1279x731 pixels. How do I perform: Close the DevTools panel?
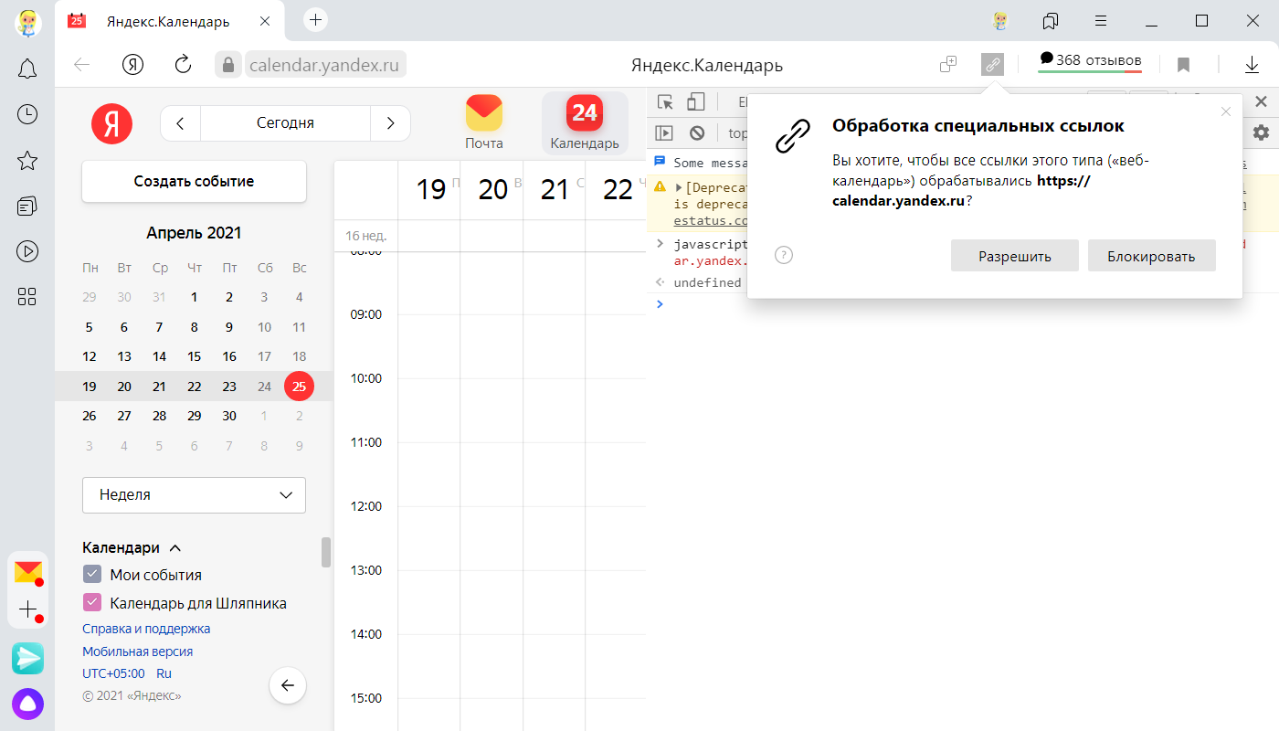[1262, 102]
